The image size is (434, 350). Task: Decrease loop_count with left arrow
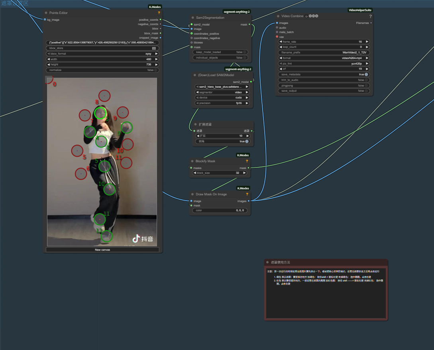[281, 47]
